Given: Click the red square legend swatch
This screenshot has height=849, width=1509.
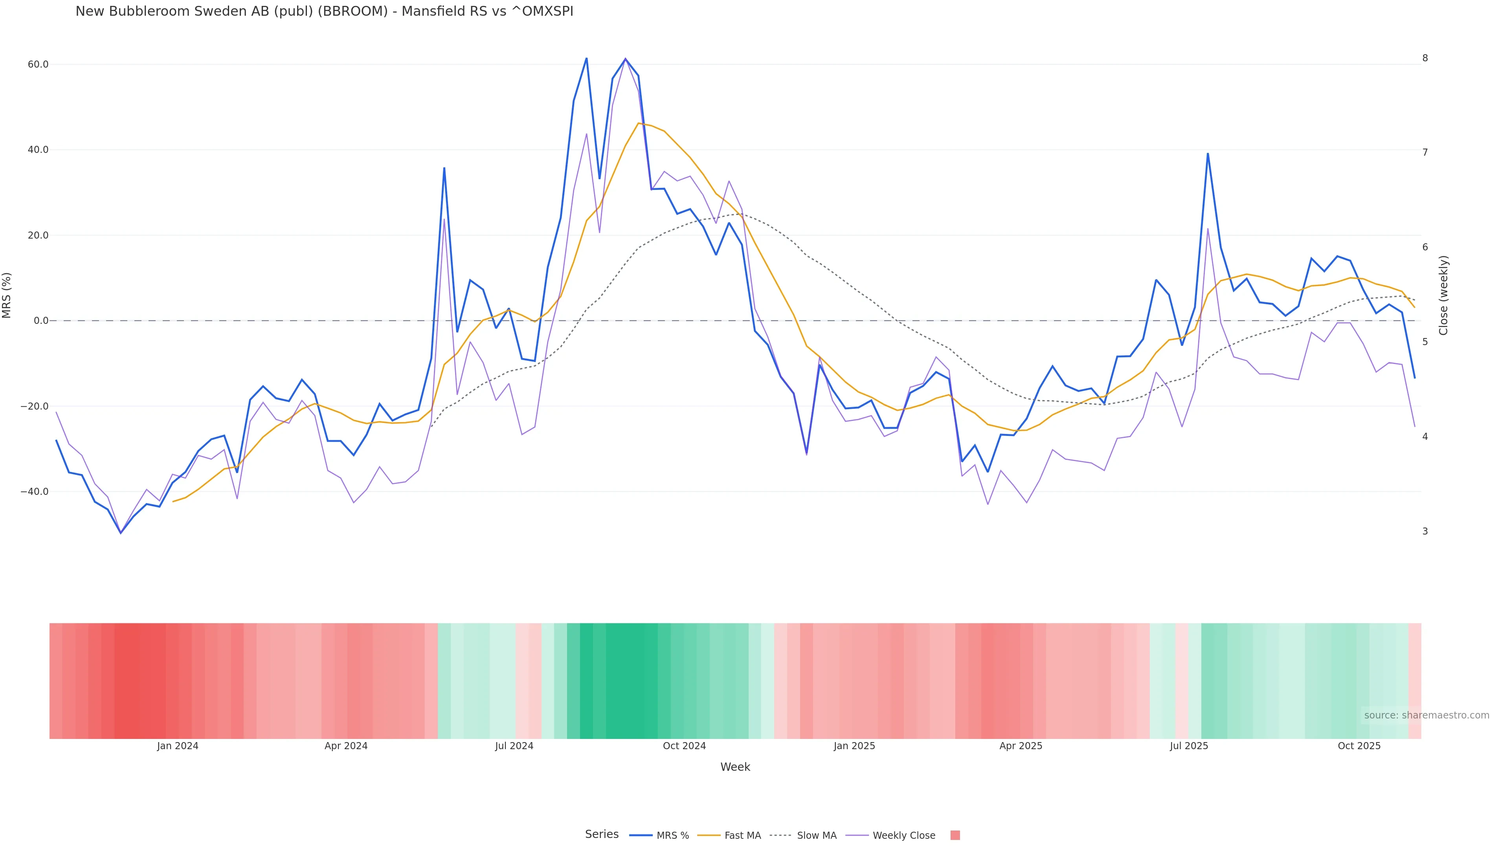Looking at the screenshot, I should pos(955,836).
